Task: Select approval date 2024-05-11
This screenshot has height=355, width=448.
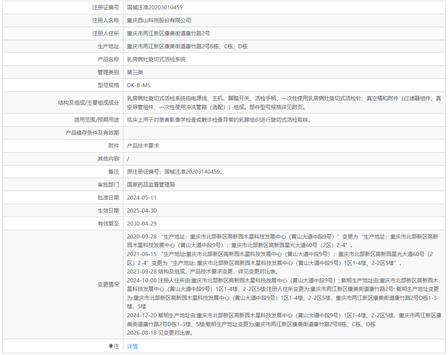Action: point(142,198)
